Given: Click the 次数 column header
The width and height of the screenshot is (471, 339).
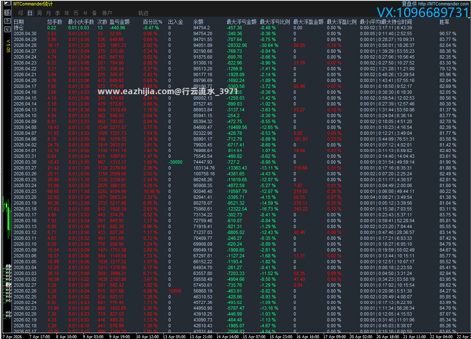Looking at the screenshot, I should click(x=102, y=22).
